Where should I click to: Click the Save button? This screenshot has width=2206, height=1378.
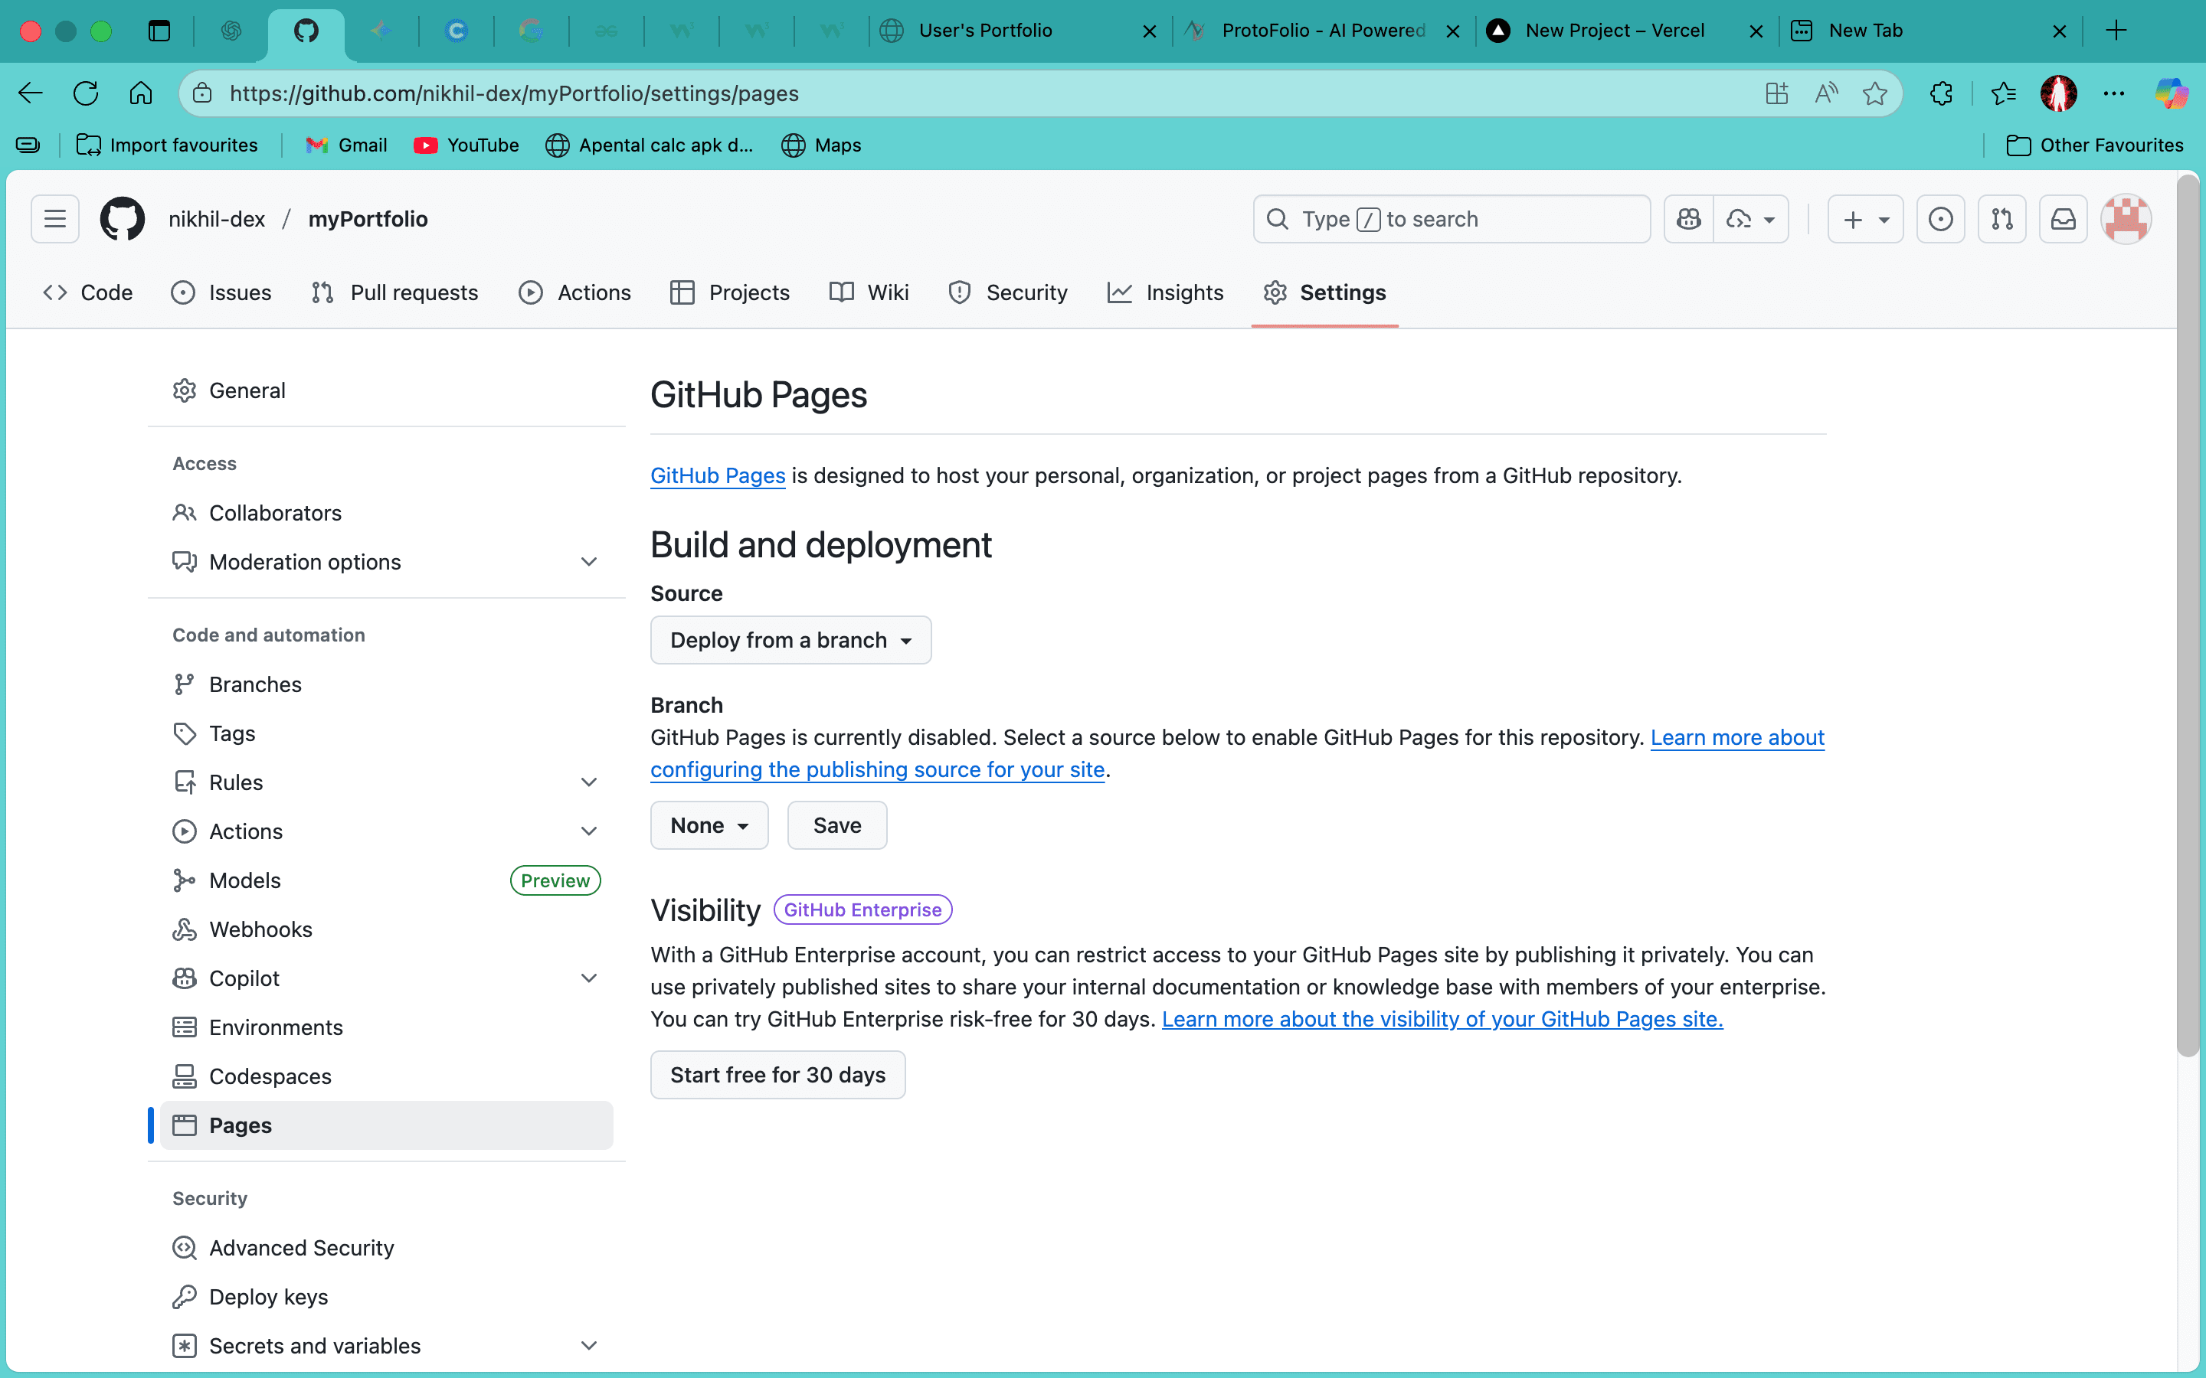point(836,825)
